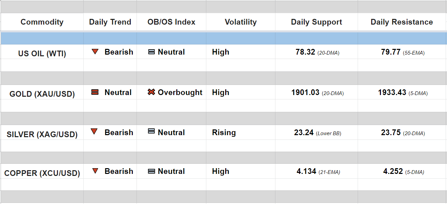Select Silver's Rising volatility cell
Screen dimensions: 447x214
coord(224,132)
